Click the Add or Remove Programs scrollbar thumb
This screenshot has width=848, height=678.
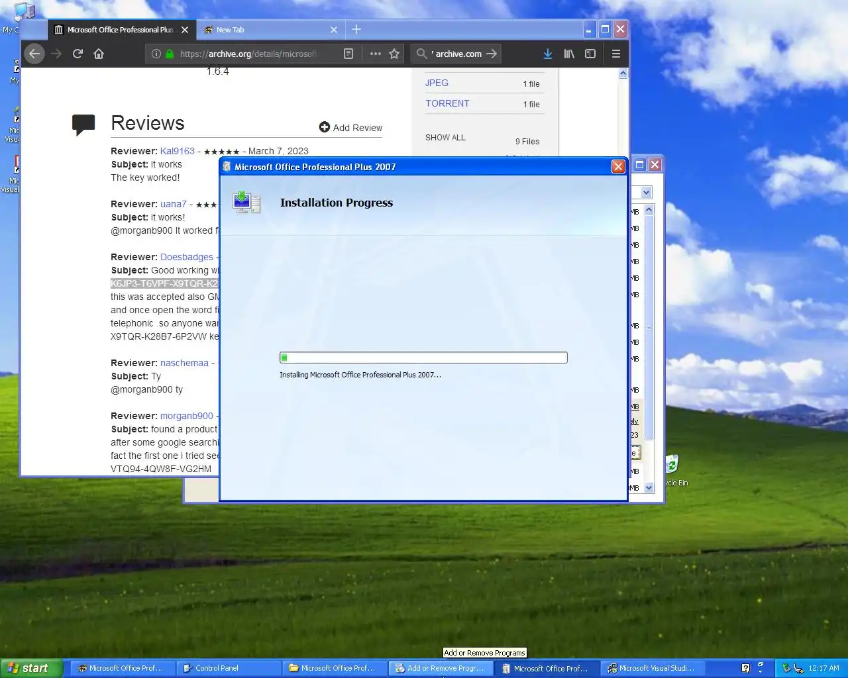point(649,328)
